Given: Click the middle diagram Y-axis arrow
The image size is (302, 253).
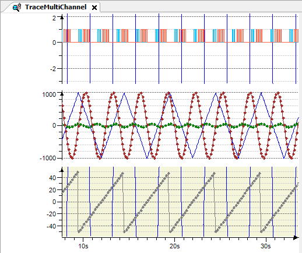Looking at the screenshot, I should click(62, 94).
